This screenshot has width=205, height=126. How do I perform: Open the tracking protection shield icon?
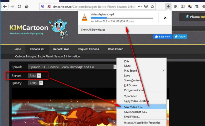[43, 7]
